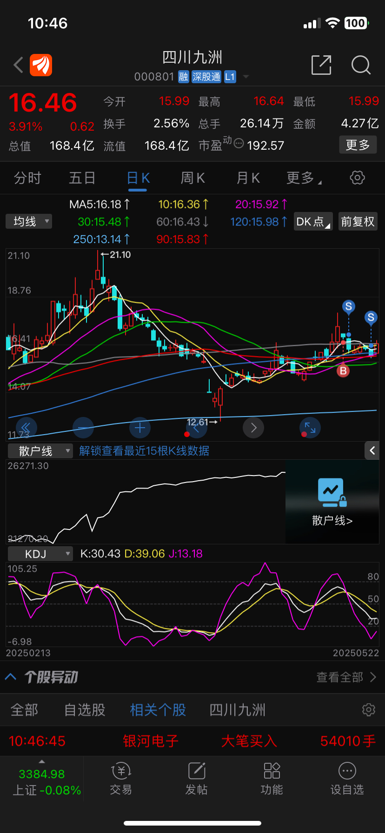Switch to the 五日 tab

click(x=82, y=178)
